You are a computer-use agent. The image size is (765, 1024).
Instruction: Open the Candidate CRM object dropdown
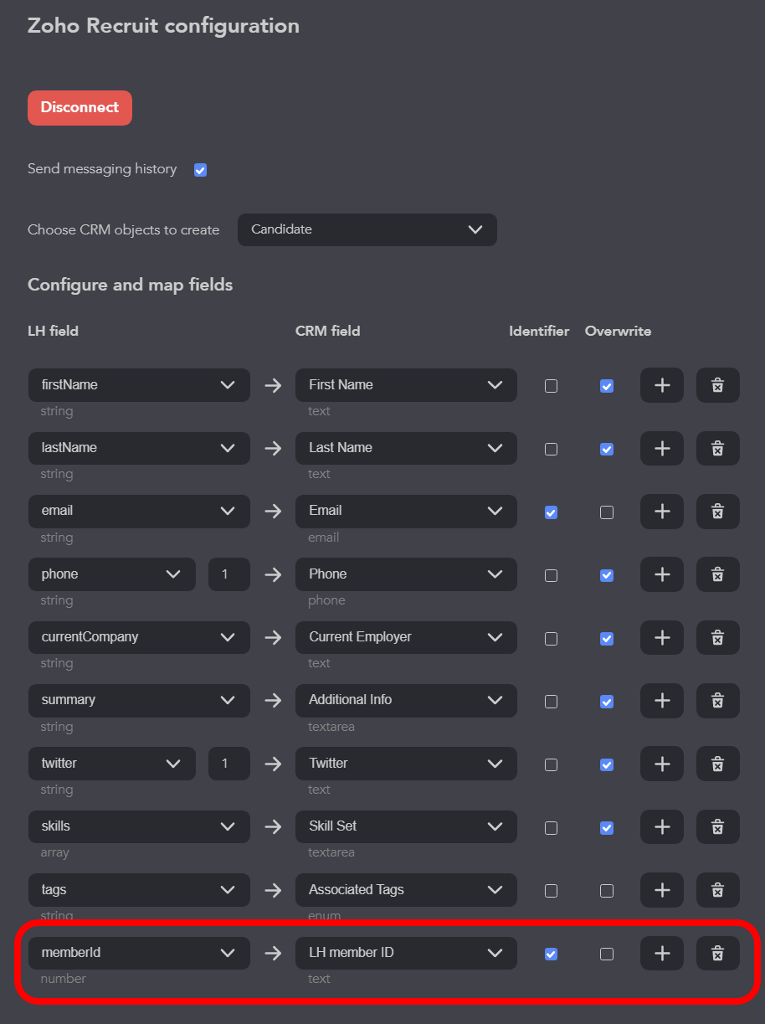[x=367, y=229]
